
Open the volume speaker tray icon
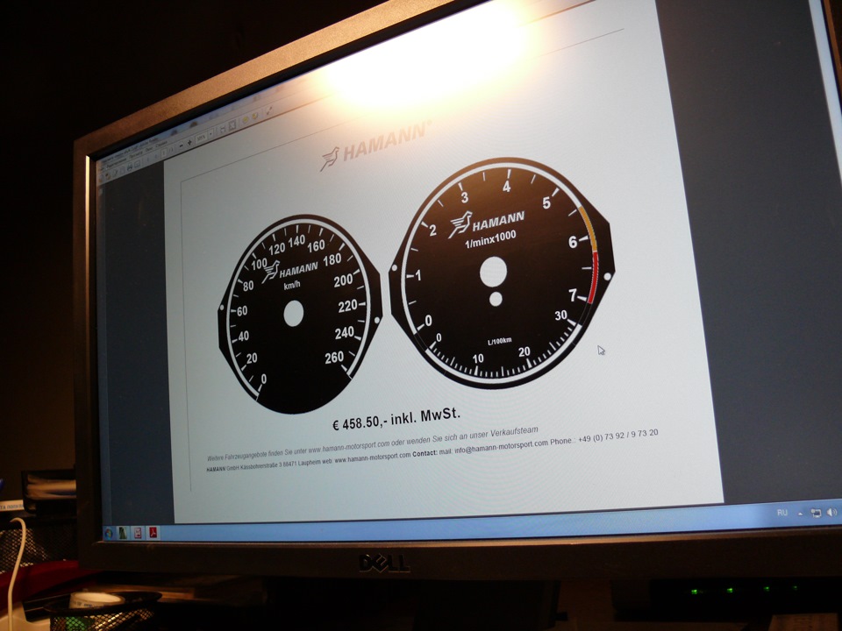(831, 513)
